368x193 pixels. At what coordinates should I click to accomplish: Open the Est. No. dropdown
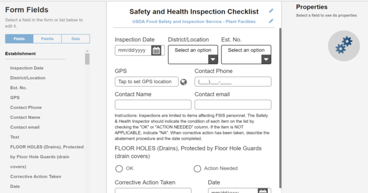tap(246, 55)
